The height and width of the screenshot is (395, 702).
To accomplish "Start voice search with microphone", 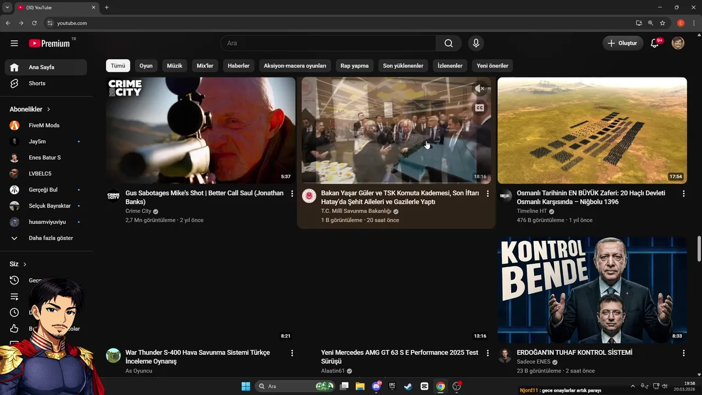I will 476,43.
